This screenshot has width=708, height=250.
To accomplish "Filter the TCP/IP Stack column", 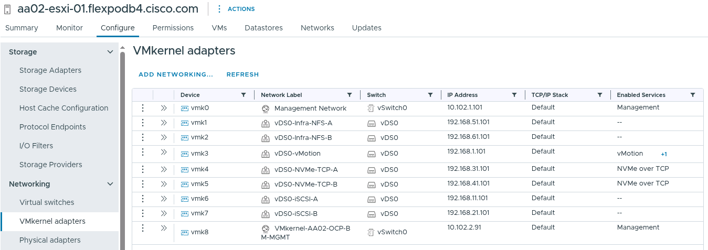I will click(x=600, y=95).
